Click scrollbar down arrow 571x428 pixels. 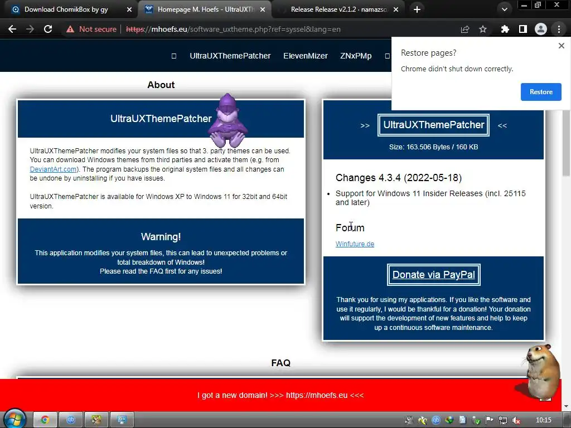coord(567,406)
